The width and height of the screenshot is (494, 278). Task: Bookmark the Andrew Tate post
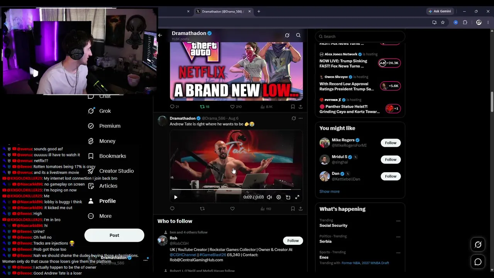293,208
